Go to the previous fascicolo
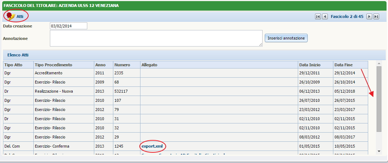The width and height of the screenshot is (388, 163). click(x=325, y=16)
